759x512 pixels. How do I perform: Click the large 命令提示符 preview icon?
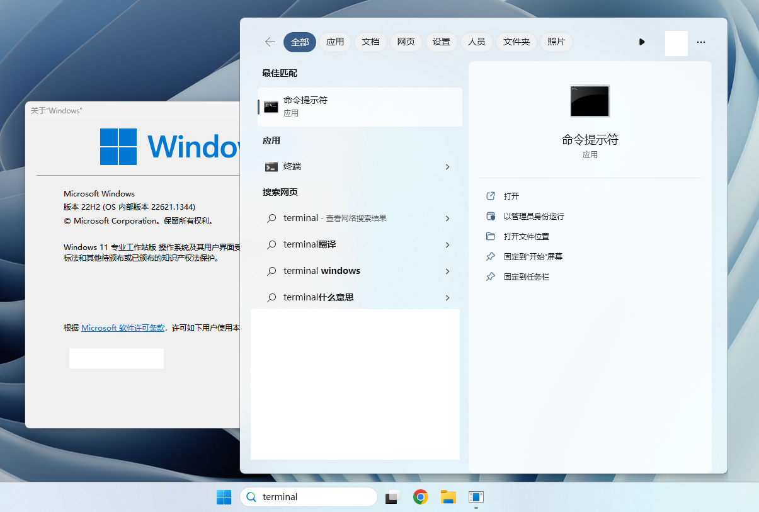(590, 101)
